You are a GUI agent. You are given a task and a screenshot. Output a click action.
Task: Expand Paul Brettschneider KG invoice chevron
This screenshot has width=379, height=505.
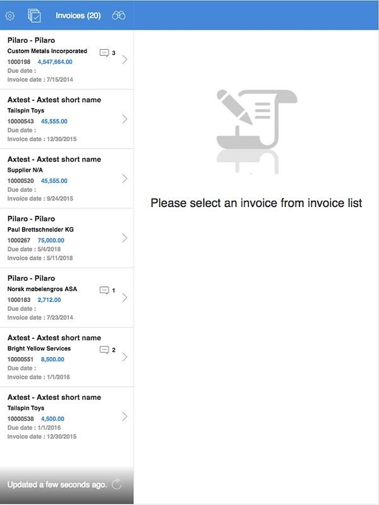124,238
